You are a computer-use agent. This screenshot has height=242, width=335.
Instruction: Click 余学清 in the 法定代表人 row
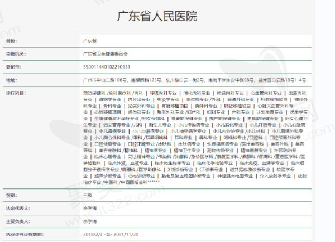pos(90,209)
